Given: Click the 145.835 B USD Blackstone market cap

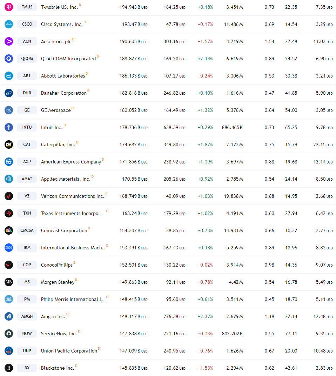Looking at the screenshot, I should pos(134,368).
